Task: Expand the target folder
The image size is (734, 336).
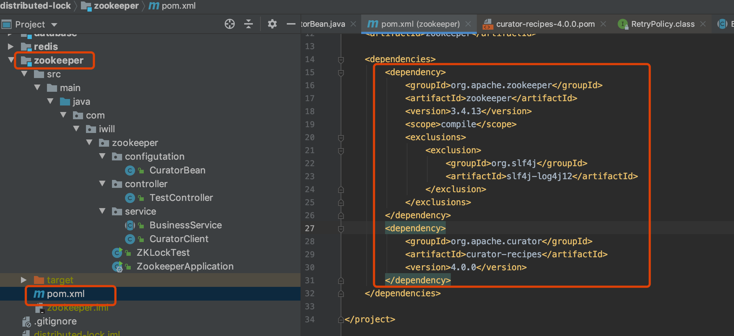Action: pos(24,280)
